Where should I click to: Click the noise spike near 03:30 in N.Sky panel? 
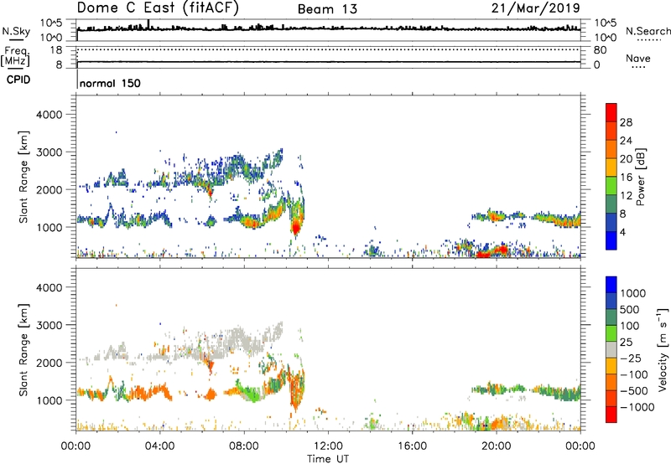(x=148, y=24)
